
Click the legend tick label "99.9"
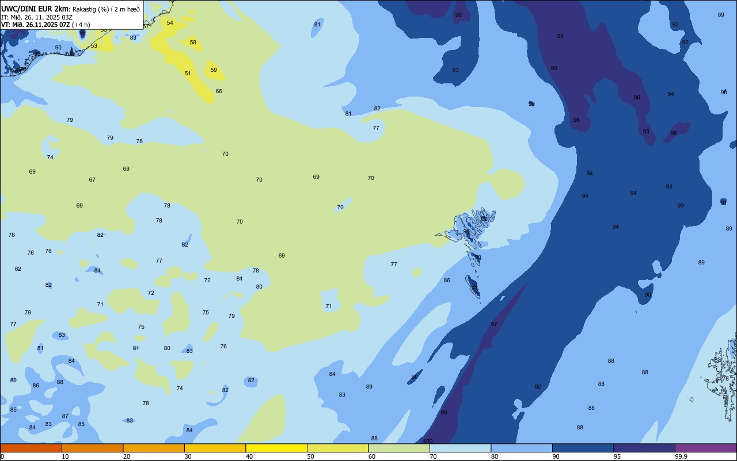681,456
